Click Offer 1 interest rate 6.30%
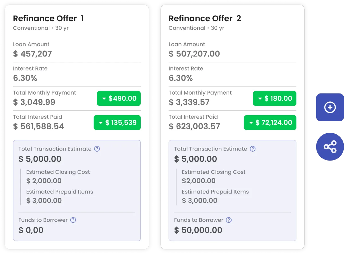 [25, 78]
